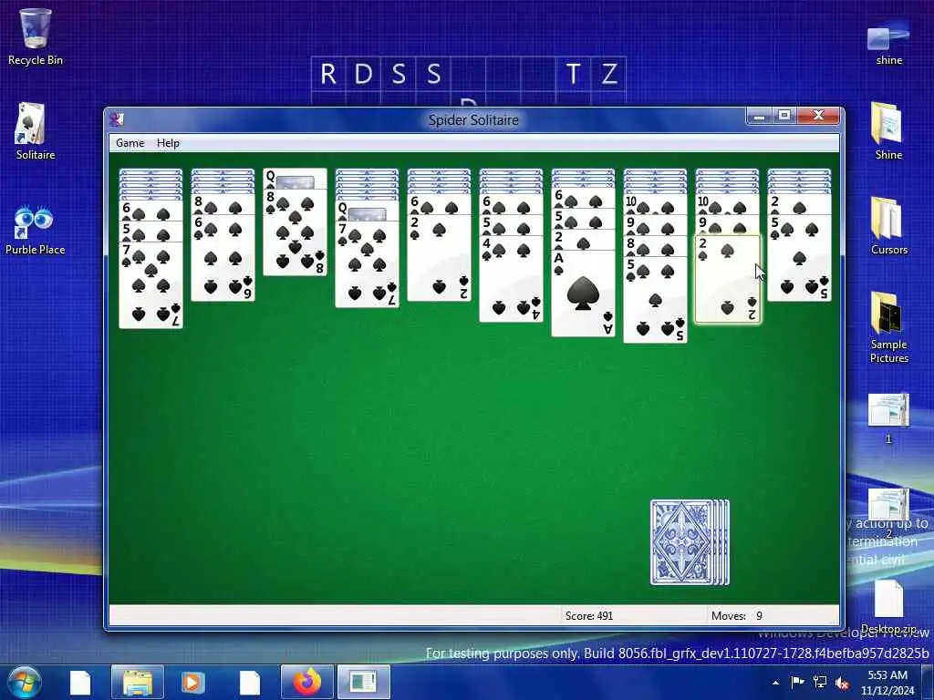Select the Cursors folder icon
Screen dimensions: 934x700
pyautogui.click(x=888, y=226)
